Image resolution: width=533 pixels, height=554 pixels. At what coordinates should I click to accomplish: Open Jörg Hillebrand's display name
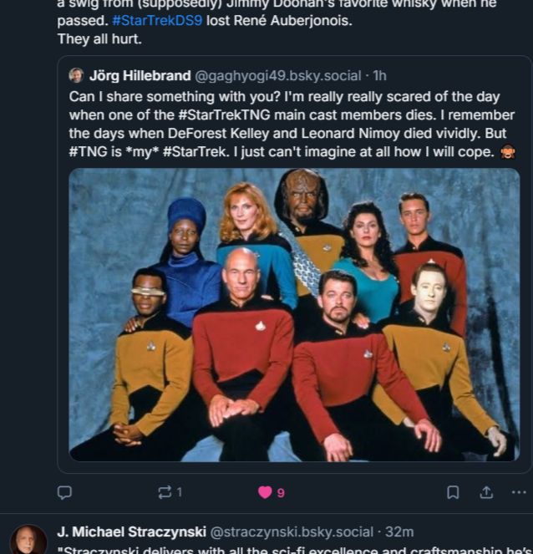click(140, 75)
